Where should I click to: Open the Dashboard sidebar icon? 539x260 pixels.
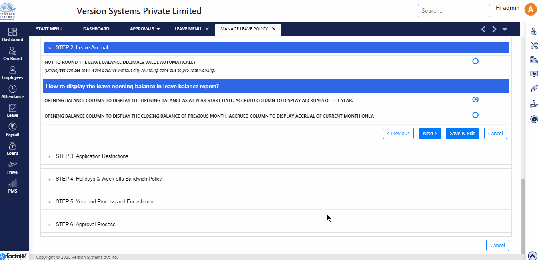12,34
